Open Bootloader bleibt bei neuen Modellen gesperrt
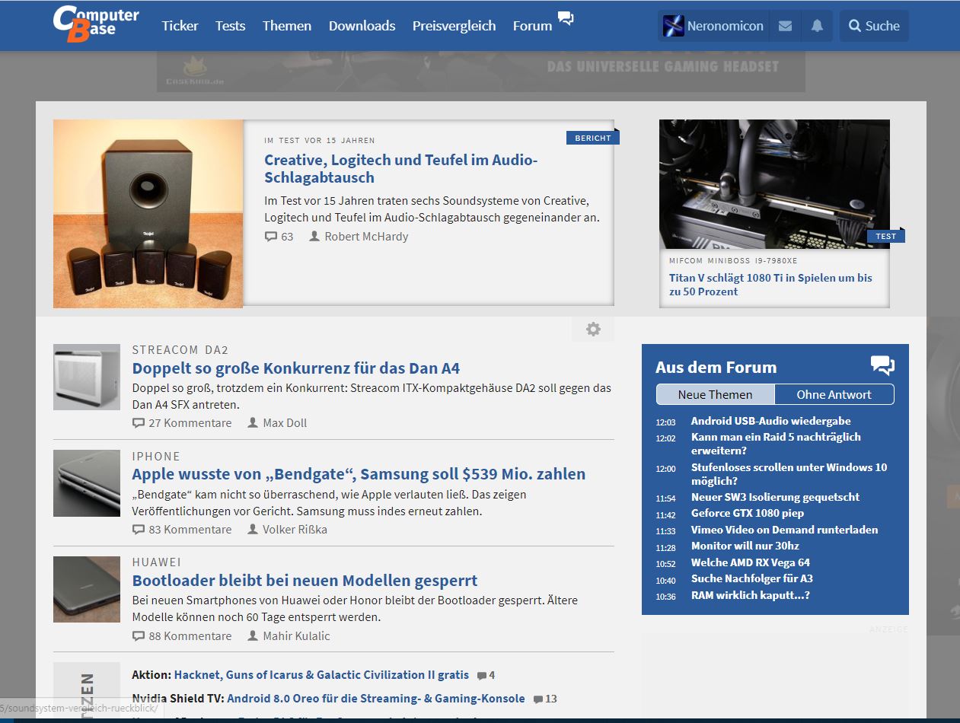 point(305,581)
